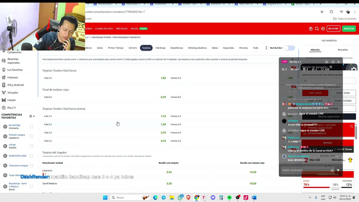Open Telegram from taskbar
This screenshot has height=202, width=359.
(164, 198)
